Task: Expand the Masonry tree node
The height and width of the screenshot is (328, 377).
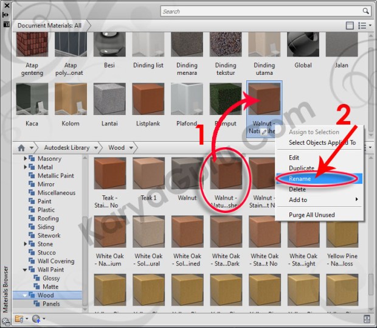Action: [26, 158]
